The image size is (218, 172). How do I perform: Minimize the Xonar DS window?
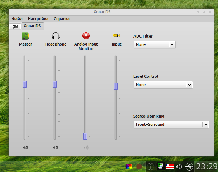(198, 12)
